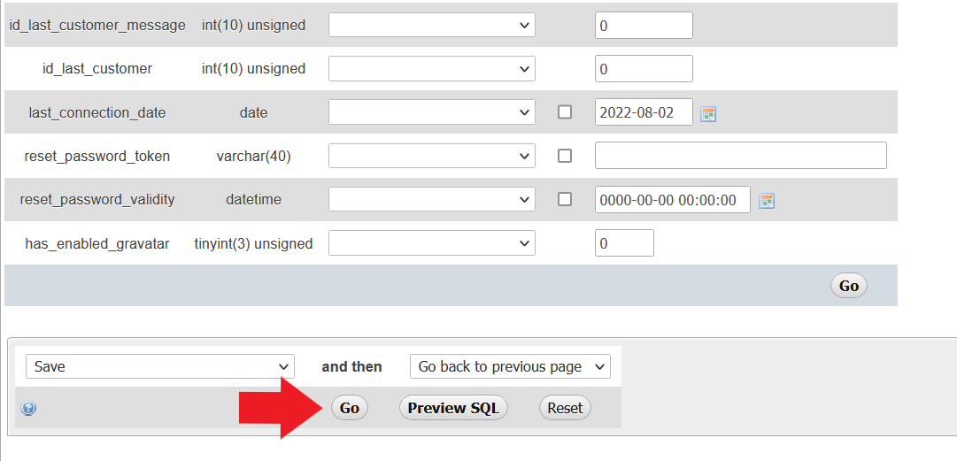
Task: Expand the Save action dropdown
Action: (160, 366)
